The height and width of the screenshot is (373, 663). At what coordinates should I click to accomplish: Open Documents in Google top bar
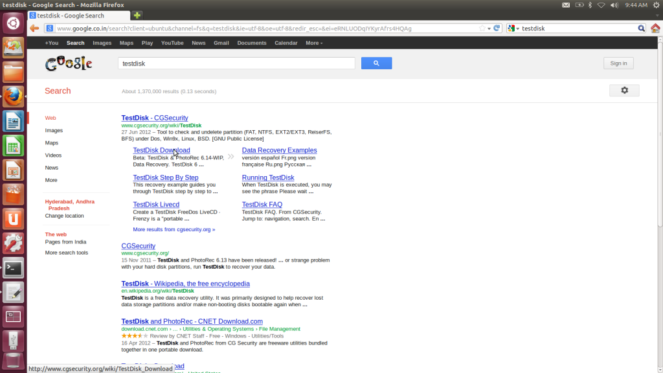point(252,43)
